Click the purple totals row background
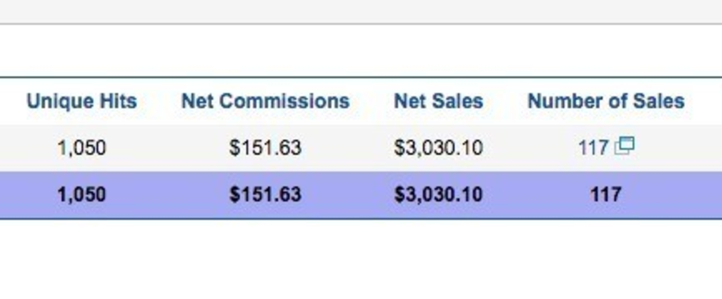Image resolution: width=722 pixels, height=299 pixels. tap(361, 195)
